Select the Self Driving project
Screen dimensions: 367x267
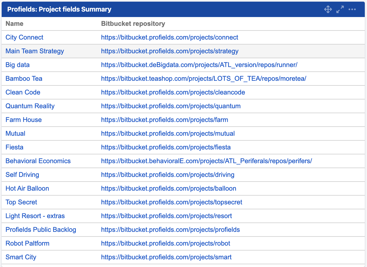point(22,175)
